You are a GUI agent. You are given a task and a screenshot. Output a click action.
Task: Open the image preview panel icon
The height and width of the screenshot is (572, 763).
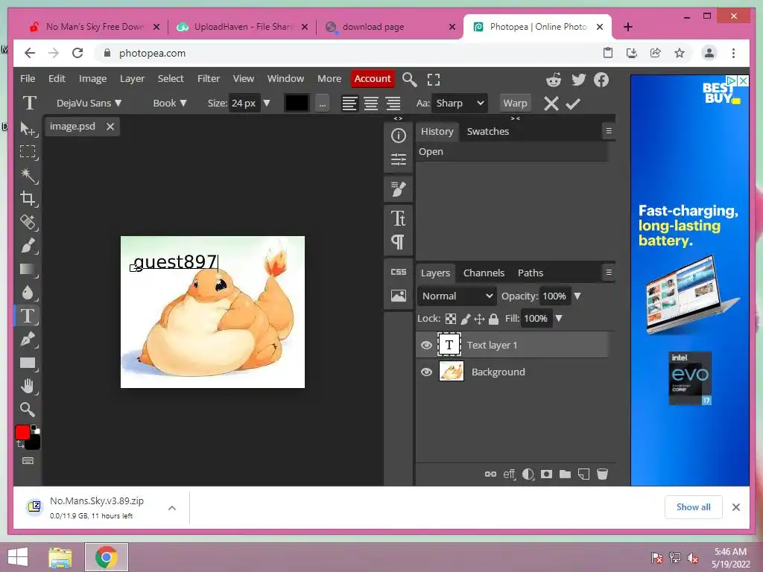399,295
